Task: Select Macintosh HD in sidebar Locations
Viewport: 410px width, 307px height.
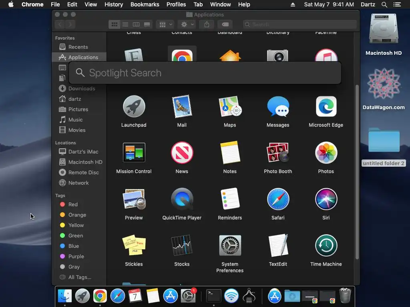Action: (79, 162)
